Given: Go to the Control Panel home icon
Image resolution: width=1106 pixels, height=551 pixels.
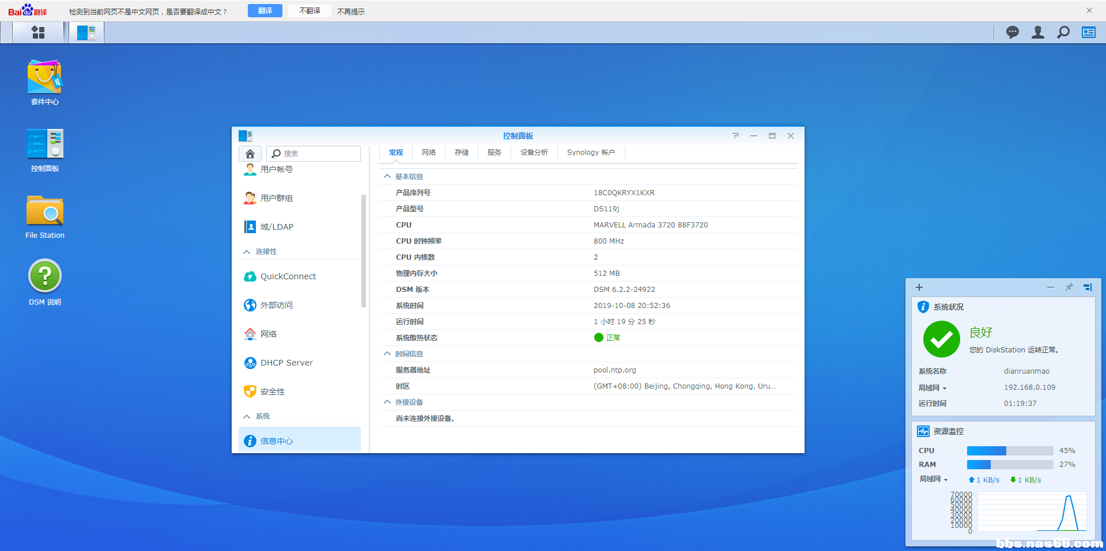Looking at the screenshot, I should point(250,154).
